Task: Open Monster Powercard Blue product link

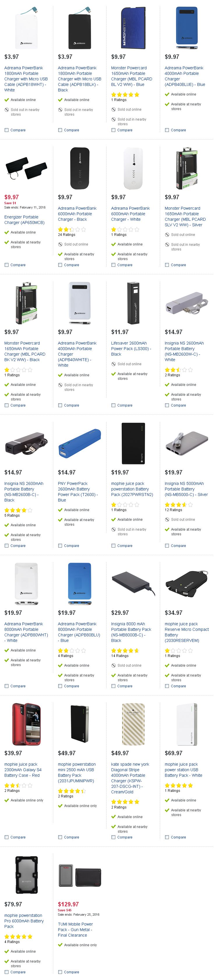Action: [x=132, y=76]
